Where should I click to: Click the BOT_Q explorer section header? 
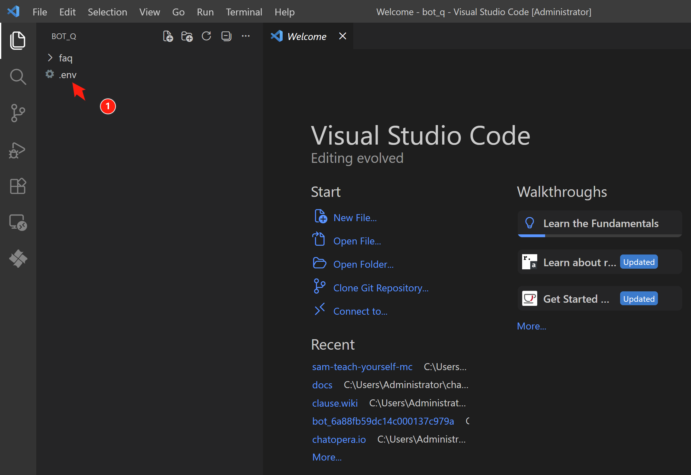click(64, 36)
